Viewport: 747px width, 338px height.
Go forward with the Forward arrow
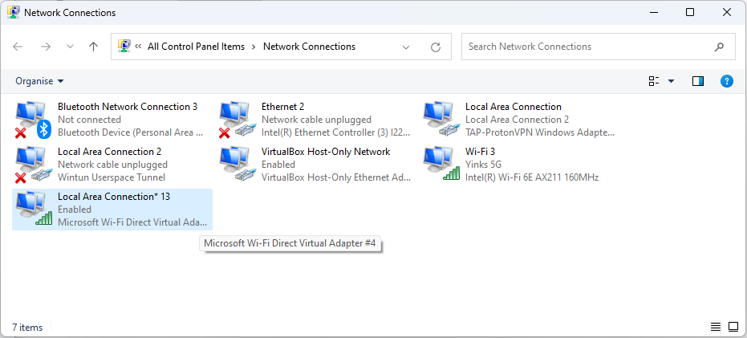pos(46,47)
